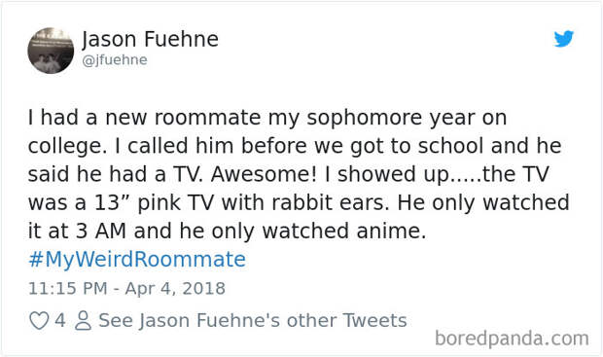Click the word 'Awesome!' in the tweet
603x357 pixels.
[264, 174]
